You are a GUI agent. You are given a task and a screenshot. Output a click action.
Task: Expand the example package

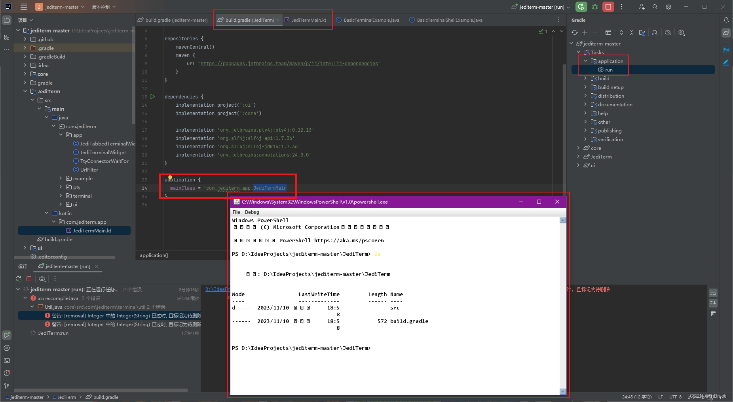coord(61,178)
